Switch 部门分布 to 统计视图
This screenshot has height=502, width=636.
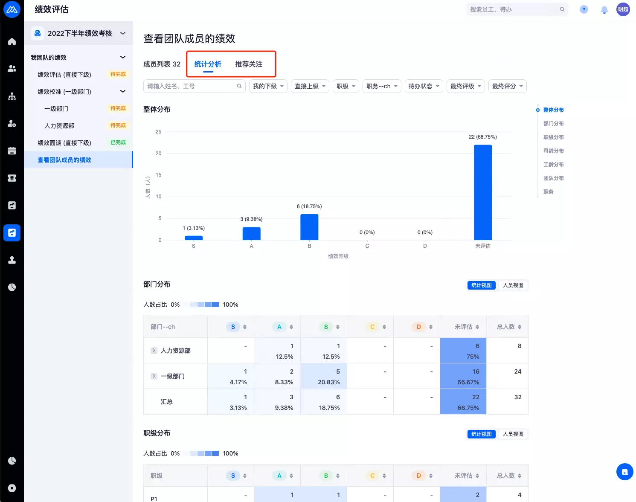(x=482, y=285)
